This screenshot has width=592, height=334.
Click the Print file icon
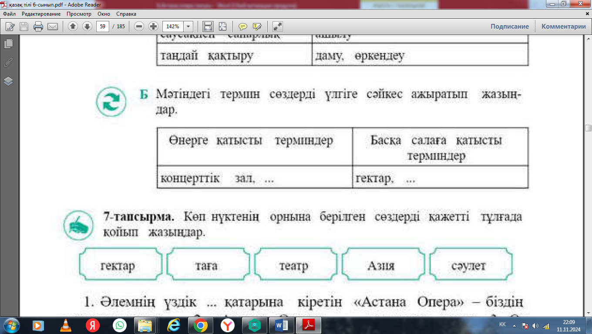coord(38,27)
